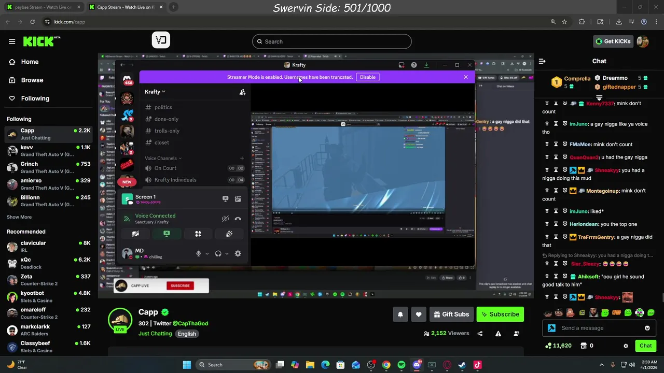This screenshot has width=664, height=373.
Task: Click the Subscribe button
Action: (x=500, y=314)
